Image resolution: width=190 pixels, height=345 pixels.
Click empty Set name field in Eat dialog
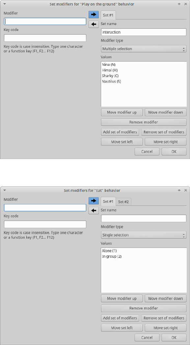pos(144,219)
